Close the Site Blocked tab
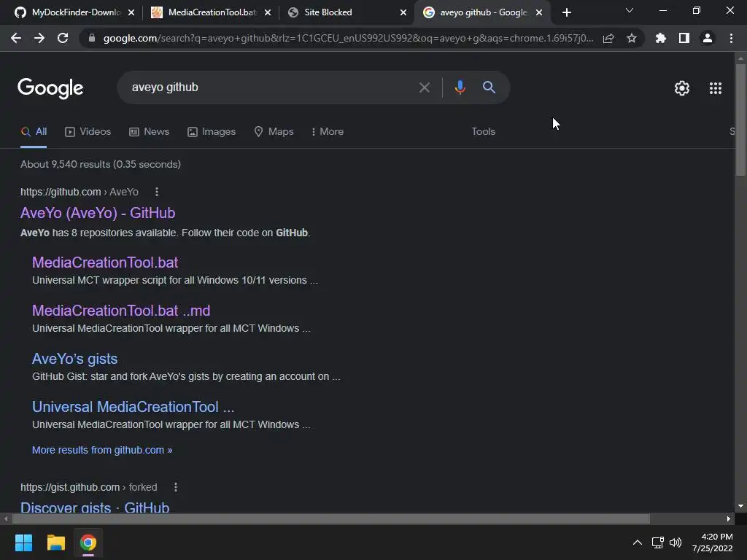This screenshot has width=747, height=560. [x=403, y=12]
